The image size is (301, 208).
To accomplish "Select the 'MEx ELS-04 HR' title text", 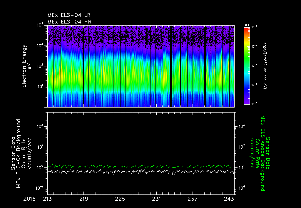I will pyautogui.click(x=69, y=22).
